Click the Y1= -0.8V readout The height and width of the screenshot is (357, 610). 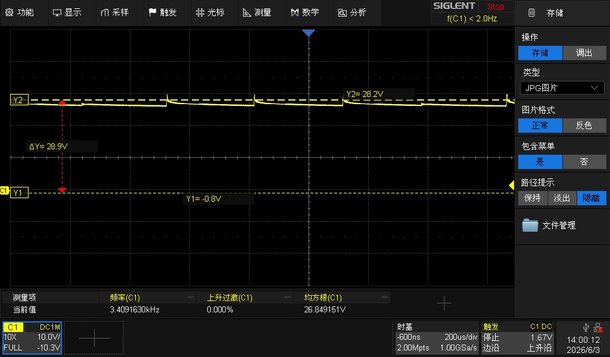(x=204, y=199)
